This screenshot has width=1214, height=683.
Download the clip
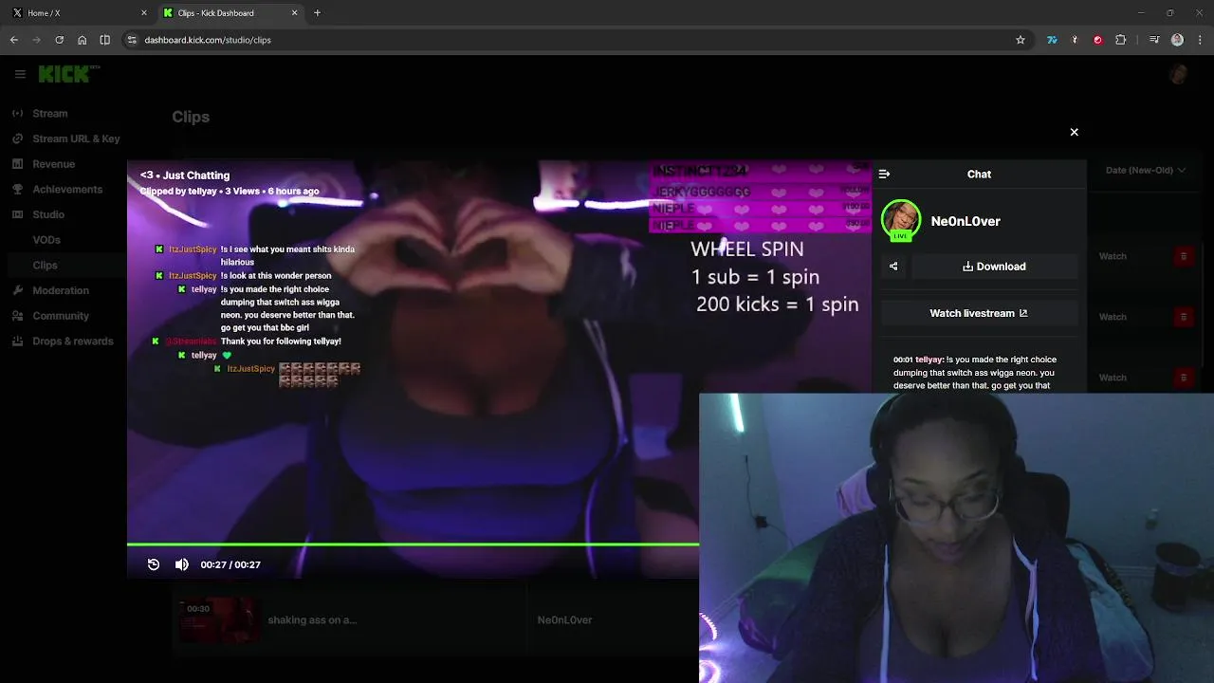click(x=994, y=267)
